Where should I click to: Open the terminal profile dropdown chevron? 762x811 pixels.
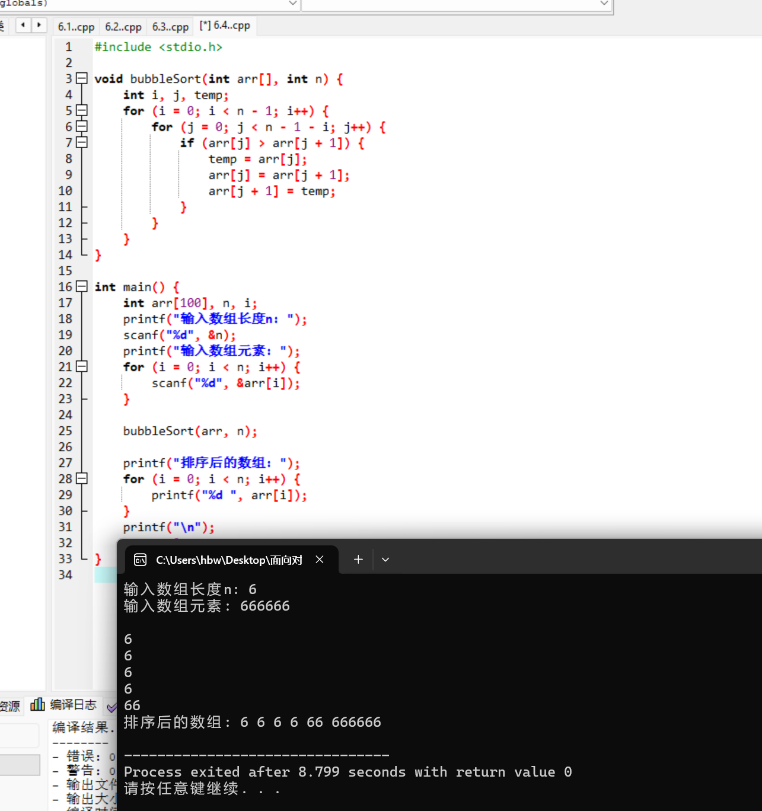point(385,559)
